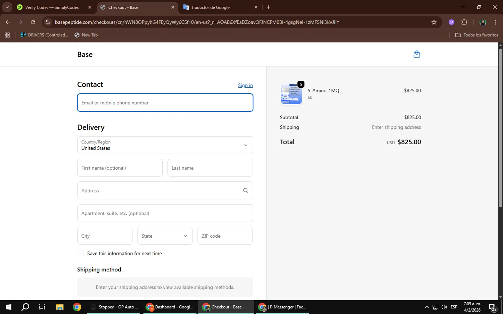Open the ESP language indicator

[x=454, y=307]
